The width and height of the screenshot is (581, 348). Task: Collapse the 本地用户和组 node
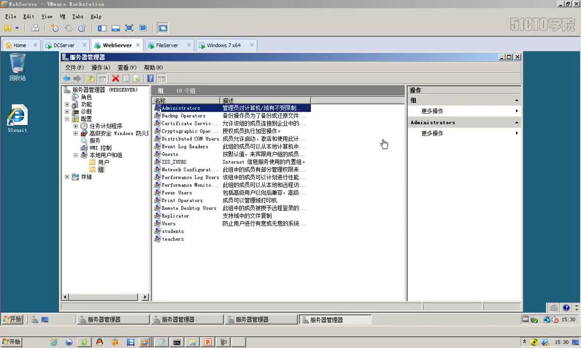76,155
